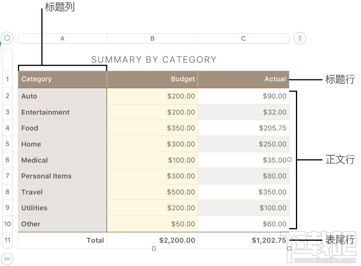Click the Food budget cell $350.00
This screenshot has height=266, width=361.
pyautogui.click(x=153, y=128)
